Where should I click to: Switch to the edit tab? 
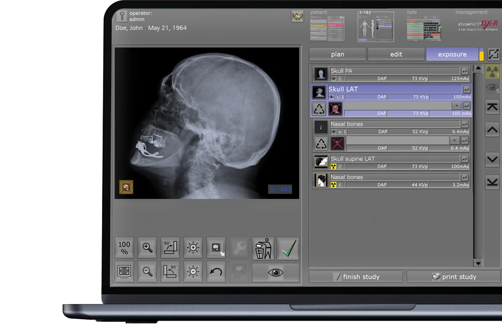(x=396, y=54)
